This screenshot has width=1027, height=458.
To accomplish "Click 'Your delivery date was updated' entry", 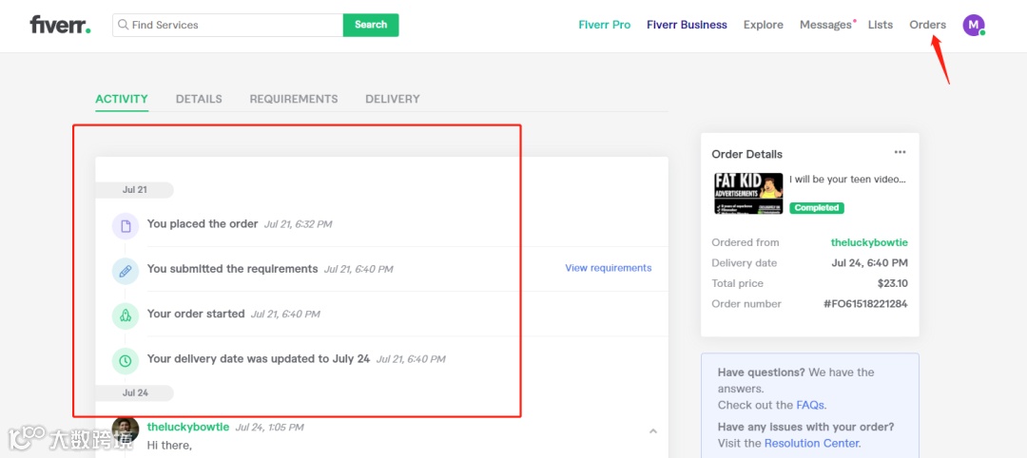I will click(258, 359).
